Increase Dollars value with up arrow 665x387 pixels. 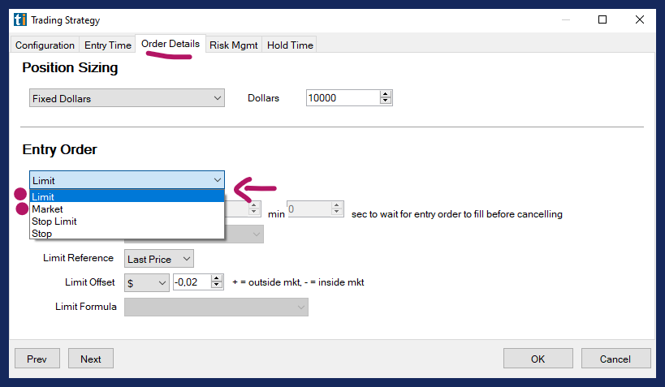(x=386, y=95)
